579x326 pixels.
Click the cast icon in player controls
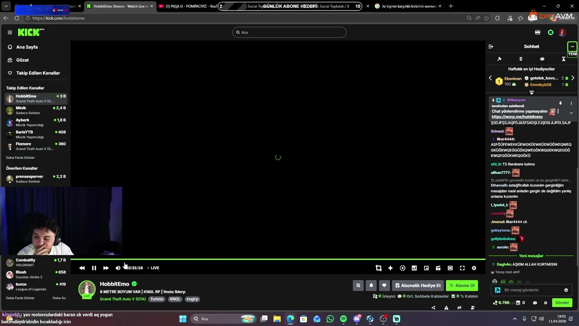point(438,268)
